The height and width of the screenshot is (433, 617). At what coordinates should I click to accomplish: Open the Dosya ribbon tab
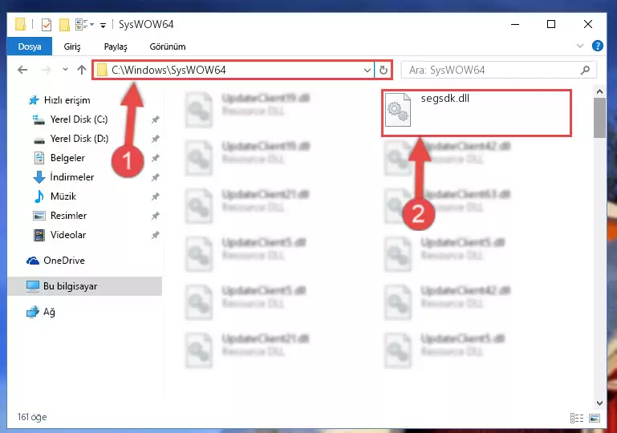[x=30, y=47]
